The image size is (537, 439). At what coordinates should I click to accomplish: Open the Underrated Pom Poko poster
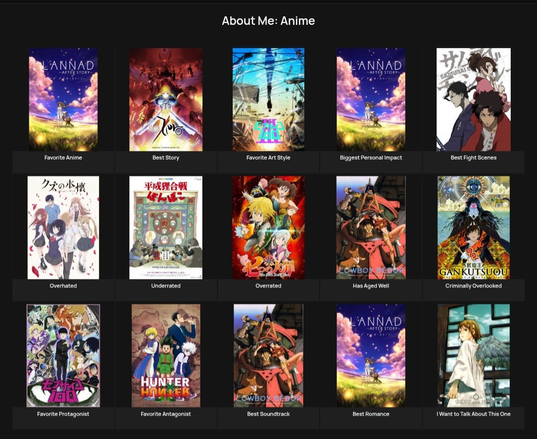(166, 228)
